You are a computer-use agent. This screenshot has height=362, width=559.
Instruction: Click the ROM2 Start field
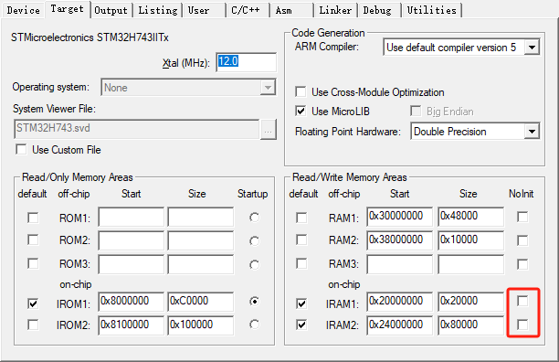coord(131,240)
